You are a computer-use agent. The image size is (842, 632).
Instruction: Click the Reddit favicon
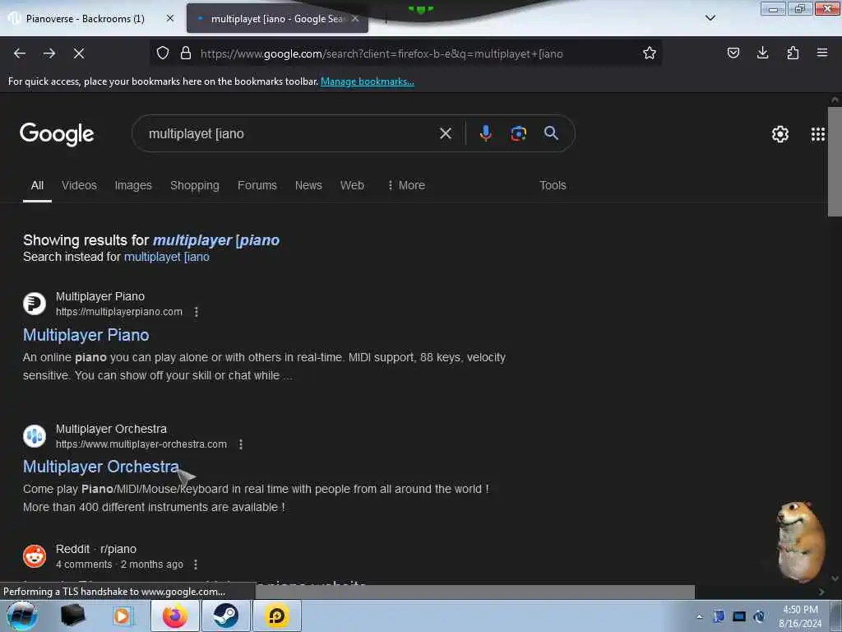coord(35,556)
